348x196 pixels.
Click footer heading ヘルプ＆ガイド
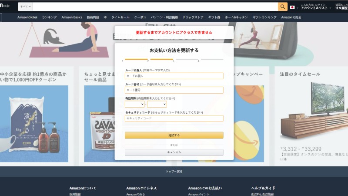263,188
